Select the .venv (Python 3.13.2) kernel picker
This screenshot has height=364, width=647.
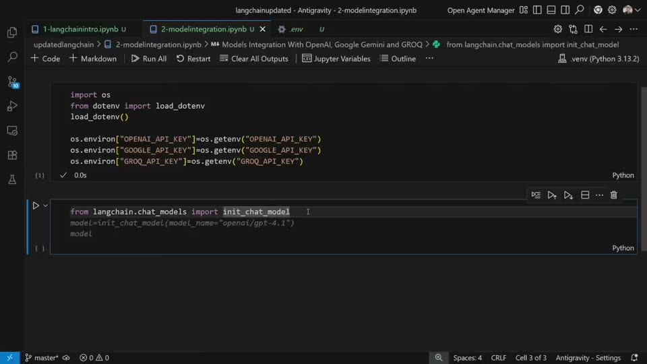pos(598,59)
